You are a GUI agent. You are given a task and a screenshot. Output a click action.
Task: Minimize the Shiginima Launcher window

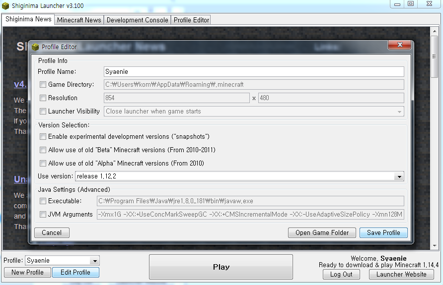click(397, 4)
